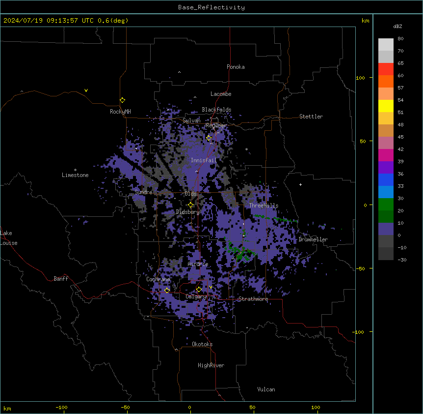Click the Calgary city label

(x=196, y=296)
